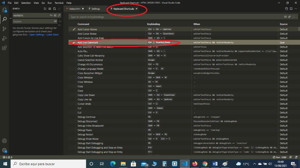The width and height of the screenshot is (300, 168).
Task: Open the Source Control view
Action: (4, 29)
